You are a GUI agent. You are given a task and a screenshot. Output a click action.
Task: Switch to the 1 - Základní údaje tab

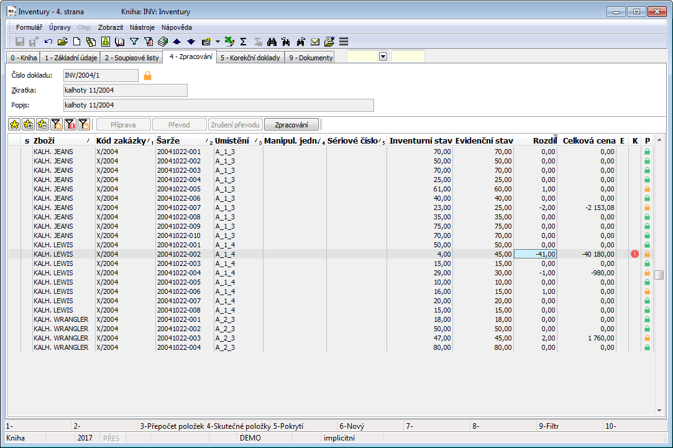(x=71, y=58)
